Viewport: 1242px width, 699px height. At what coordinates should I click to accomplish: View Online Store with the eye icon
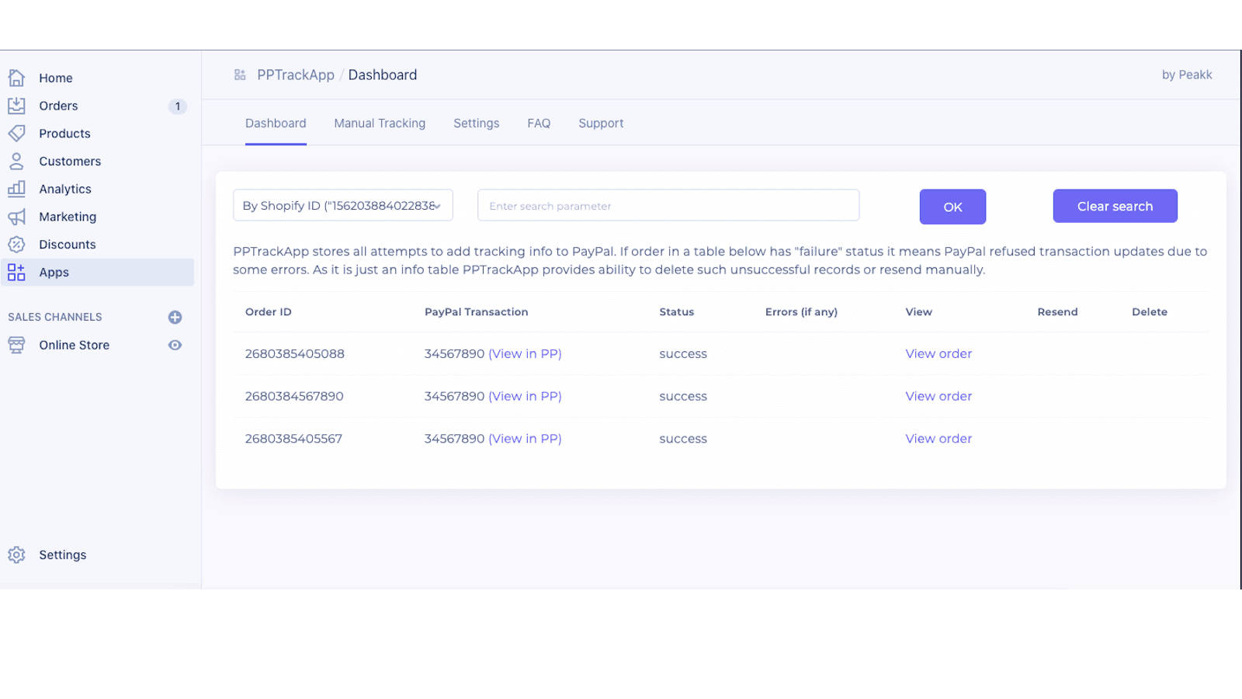click(x=175, y=345)
